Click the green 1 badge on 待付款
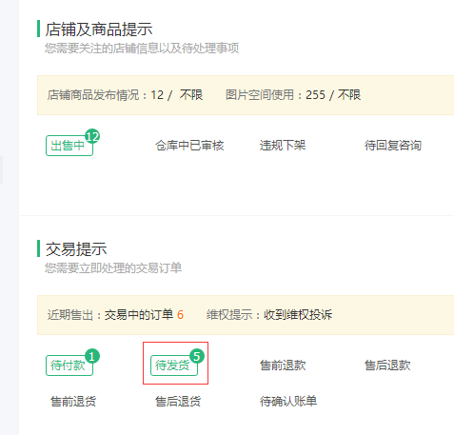This screenshot has height=435, width=454. point(92,356)
